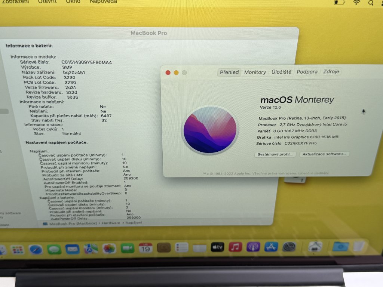Click the battery status icon in the menu bar
The width and height of the screenshot is (383, 287).
pos(339,3)
